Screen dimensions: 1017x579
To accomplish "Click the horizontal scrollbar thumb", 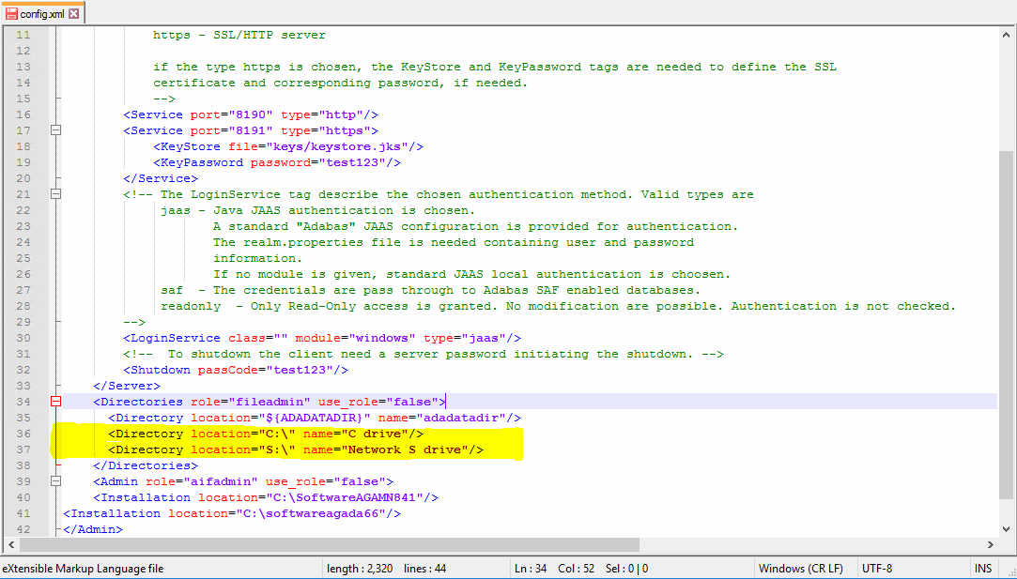I will [x=329, y=544].
